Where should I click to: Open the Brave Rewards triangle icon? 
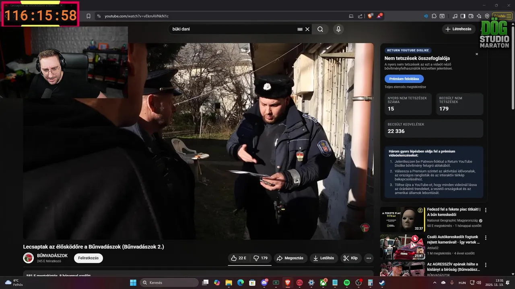(379, 16)
